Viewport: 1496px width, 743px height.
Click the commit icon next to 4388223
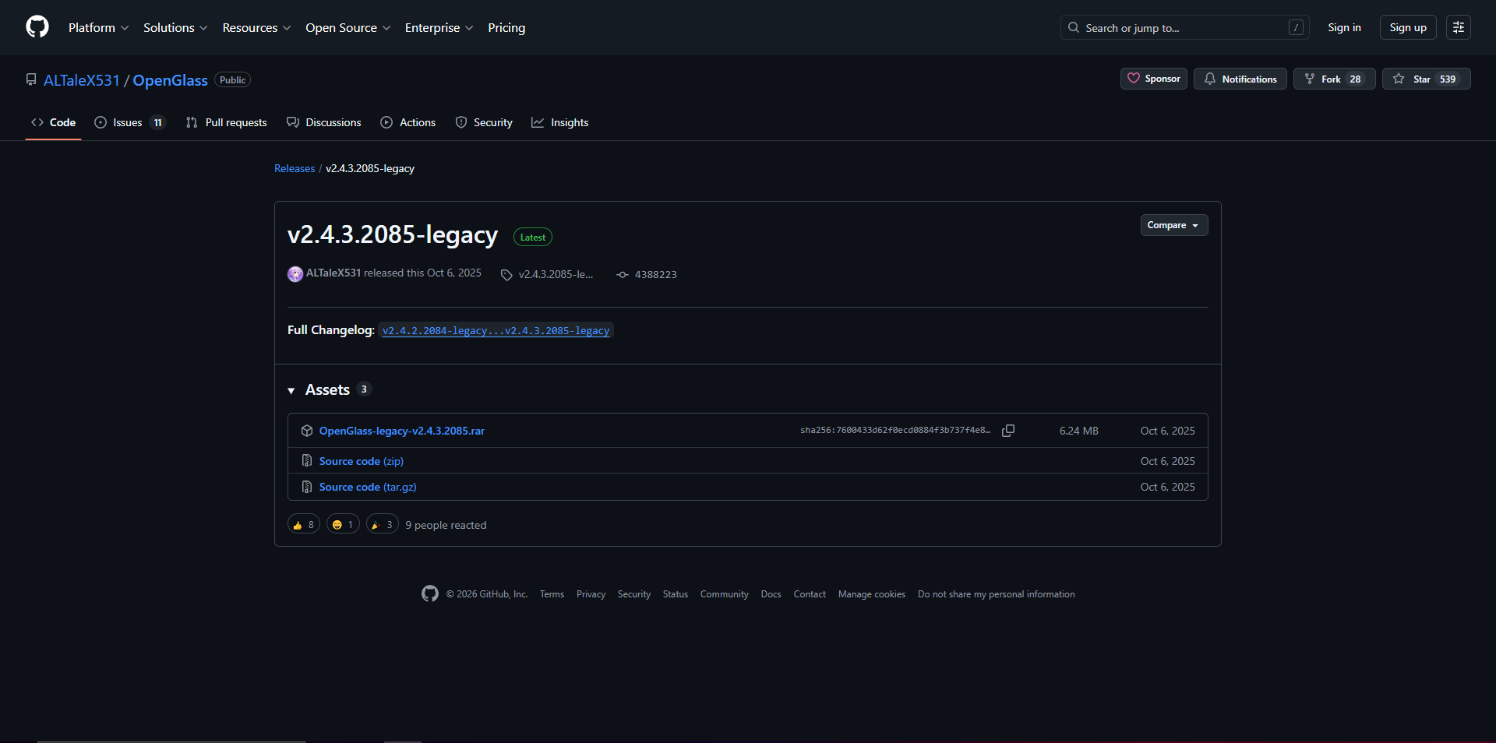pos(623,275)
